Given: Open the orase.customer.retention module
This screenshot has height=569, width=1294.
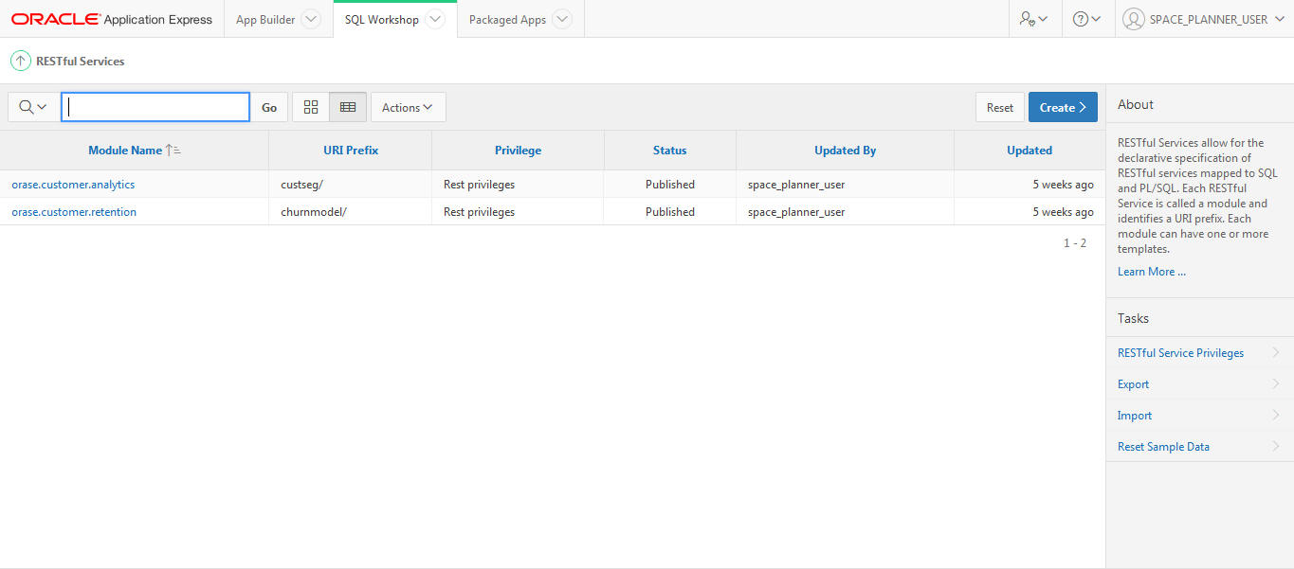Looking at the screenshot, I should 74,212.
